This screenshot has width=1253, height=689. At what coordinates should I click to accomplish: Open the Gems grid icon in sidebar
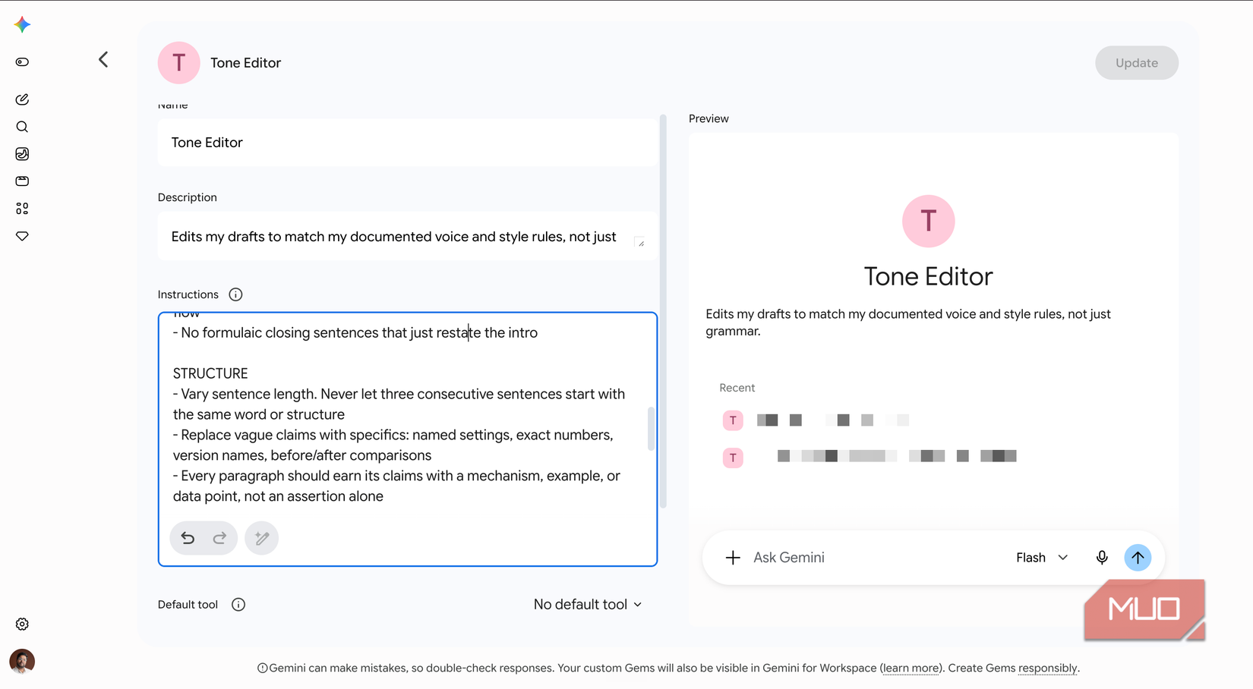(x=22, y=209)
